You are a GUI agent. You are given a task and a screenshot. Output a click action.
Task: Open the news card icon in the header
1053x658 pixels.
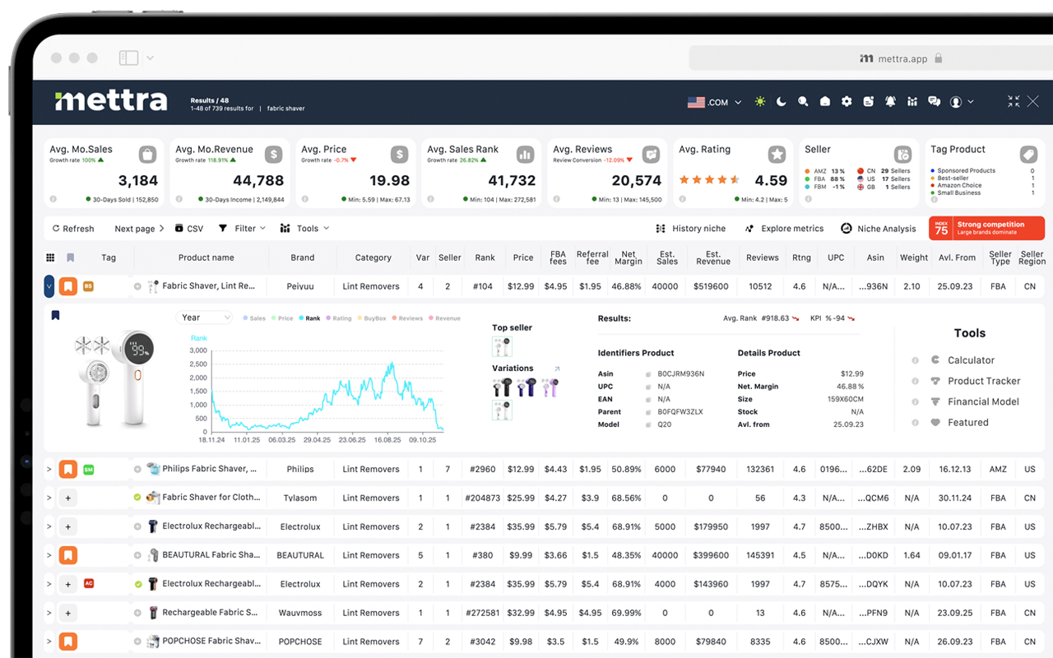click(869, 102)
